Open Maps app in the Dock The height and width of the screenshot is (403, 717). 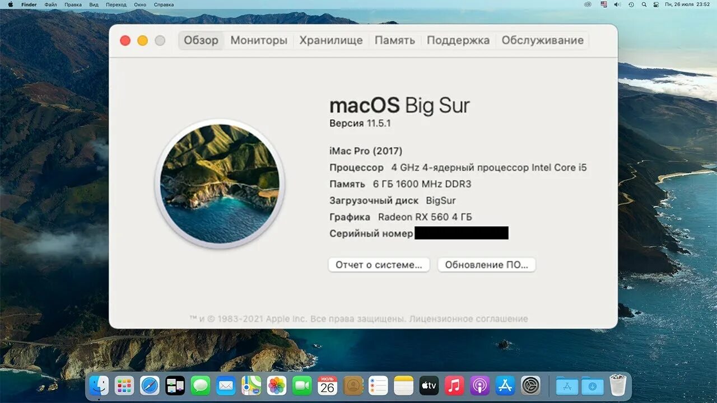(252, 385)
